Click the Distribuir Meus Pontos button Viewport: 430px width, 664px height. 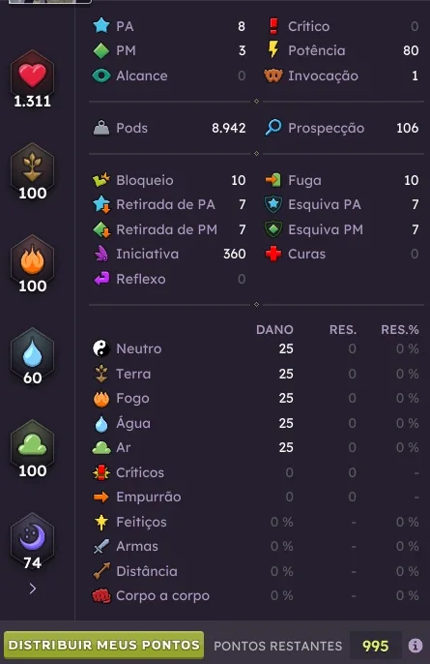(x=103, y=645)
